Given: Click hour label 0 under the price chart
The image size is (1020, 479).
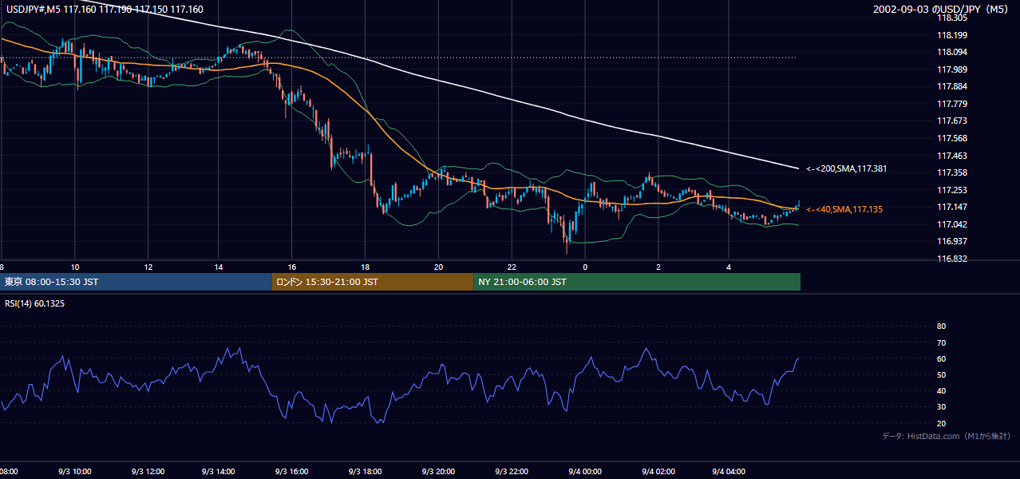Looking at the screenshot, I should [x=585, y=267].
